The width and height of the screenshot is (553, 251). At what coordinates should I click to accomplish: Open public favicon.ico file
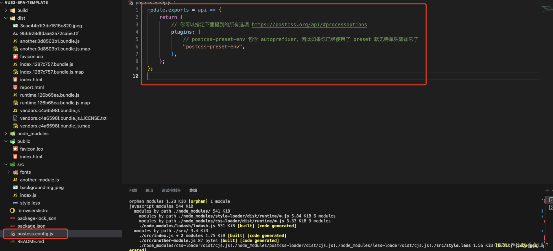point(32,149)
